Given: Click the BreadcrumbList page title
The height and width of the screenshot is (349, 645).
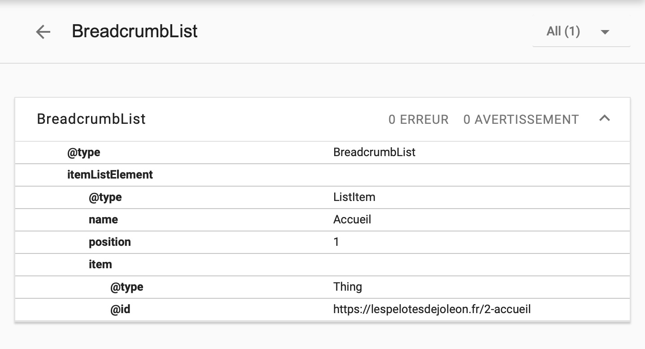Looking at the screenshot, I should 135,31.
